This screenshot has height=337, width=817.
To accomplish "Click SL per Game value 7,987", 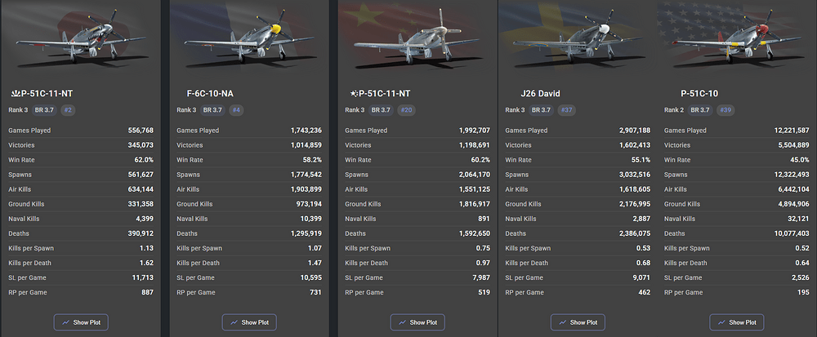I will (x=481, y=277).
